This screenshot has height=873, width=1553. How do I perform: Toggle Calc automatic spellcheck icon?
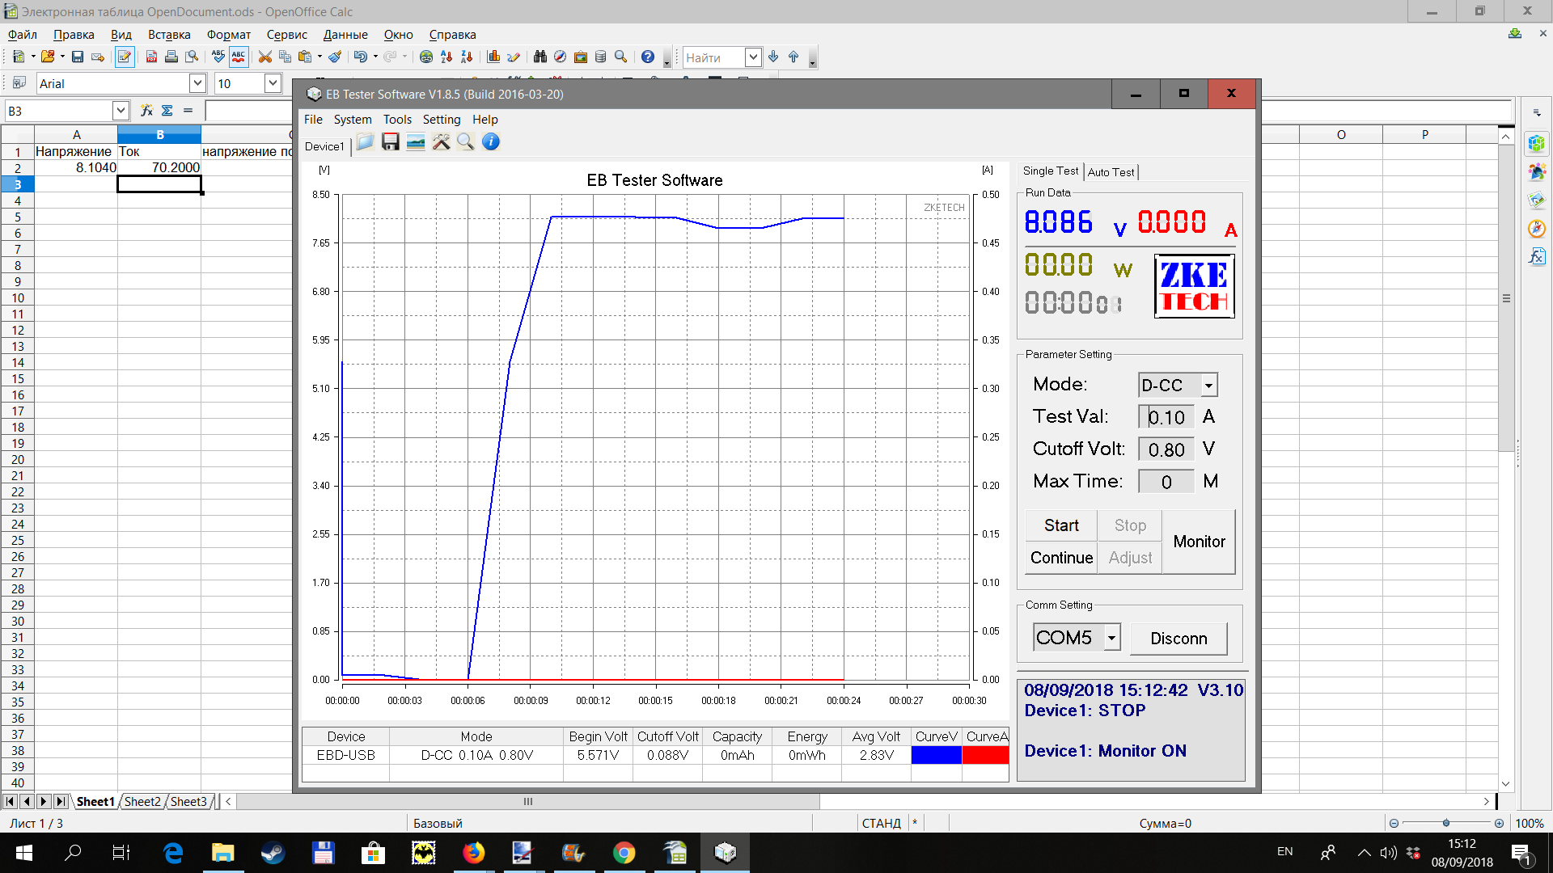[x=238, y=57]
